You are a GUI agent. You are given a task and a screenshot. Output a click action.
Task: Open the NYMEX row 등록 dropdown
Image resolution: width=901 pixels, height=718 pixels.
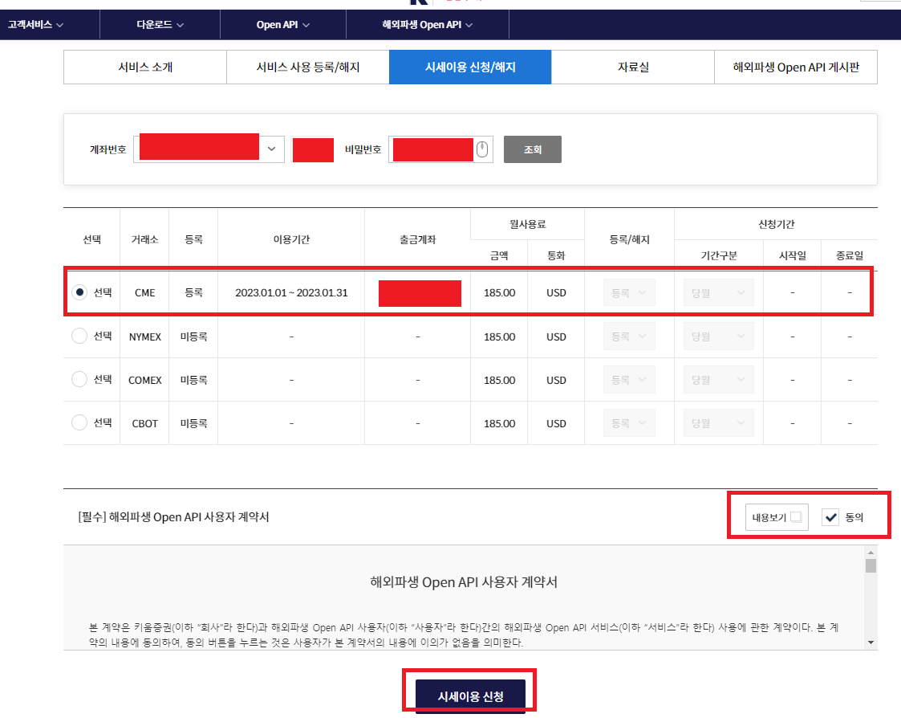pos(629,337)
